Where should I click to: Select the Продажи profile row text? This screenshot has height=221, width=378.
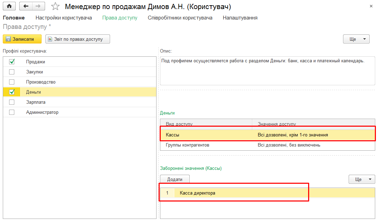tap(36, 62)
